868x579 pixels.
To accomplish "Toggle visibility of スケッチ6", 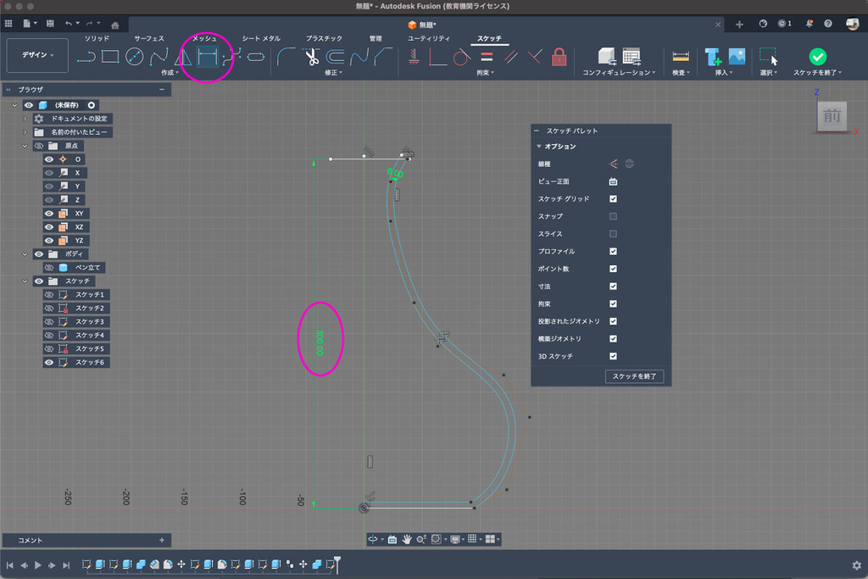I will coord(49,363).
